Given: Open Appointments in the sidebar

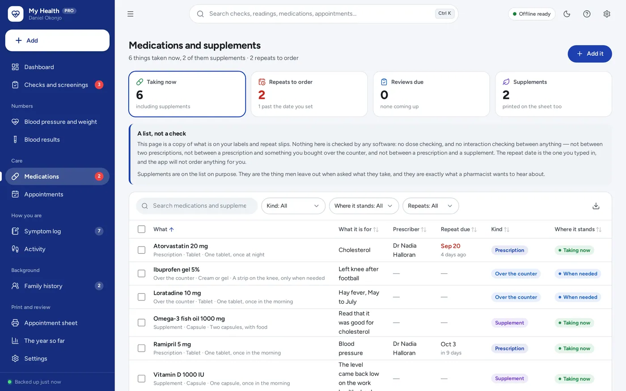Looking at the screenshot, I should [x=57, y=194].
